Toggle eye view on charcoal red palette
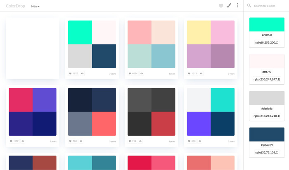The image size is (289, 170). pyautogui.click(x=140, y=141)
